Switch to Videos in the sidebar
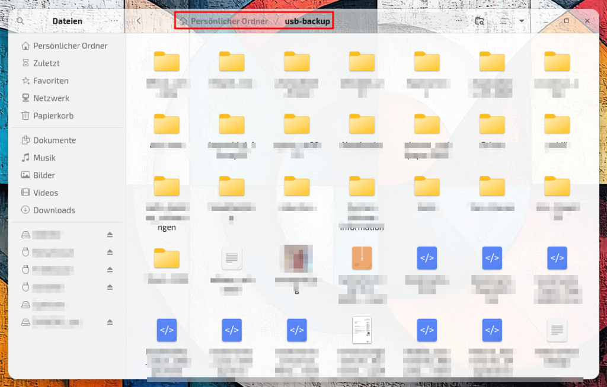Screen dimensions: 607x387 (x=46, y=193)
